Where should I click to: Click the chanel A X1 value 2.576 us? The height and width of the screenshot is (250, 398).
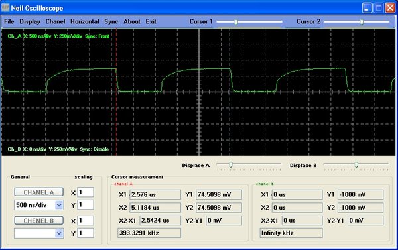point(155,195)
